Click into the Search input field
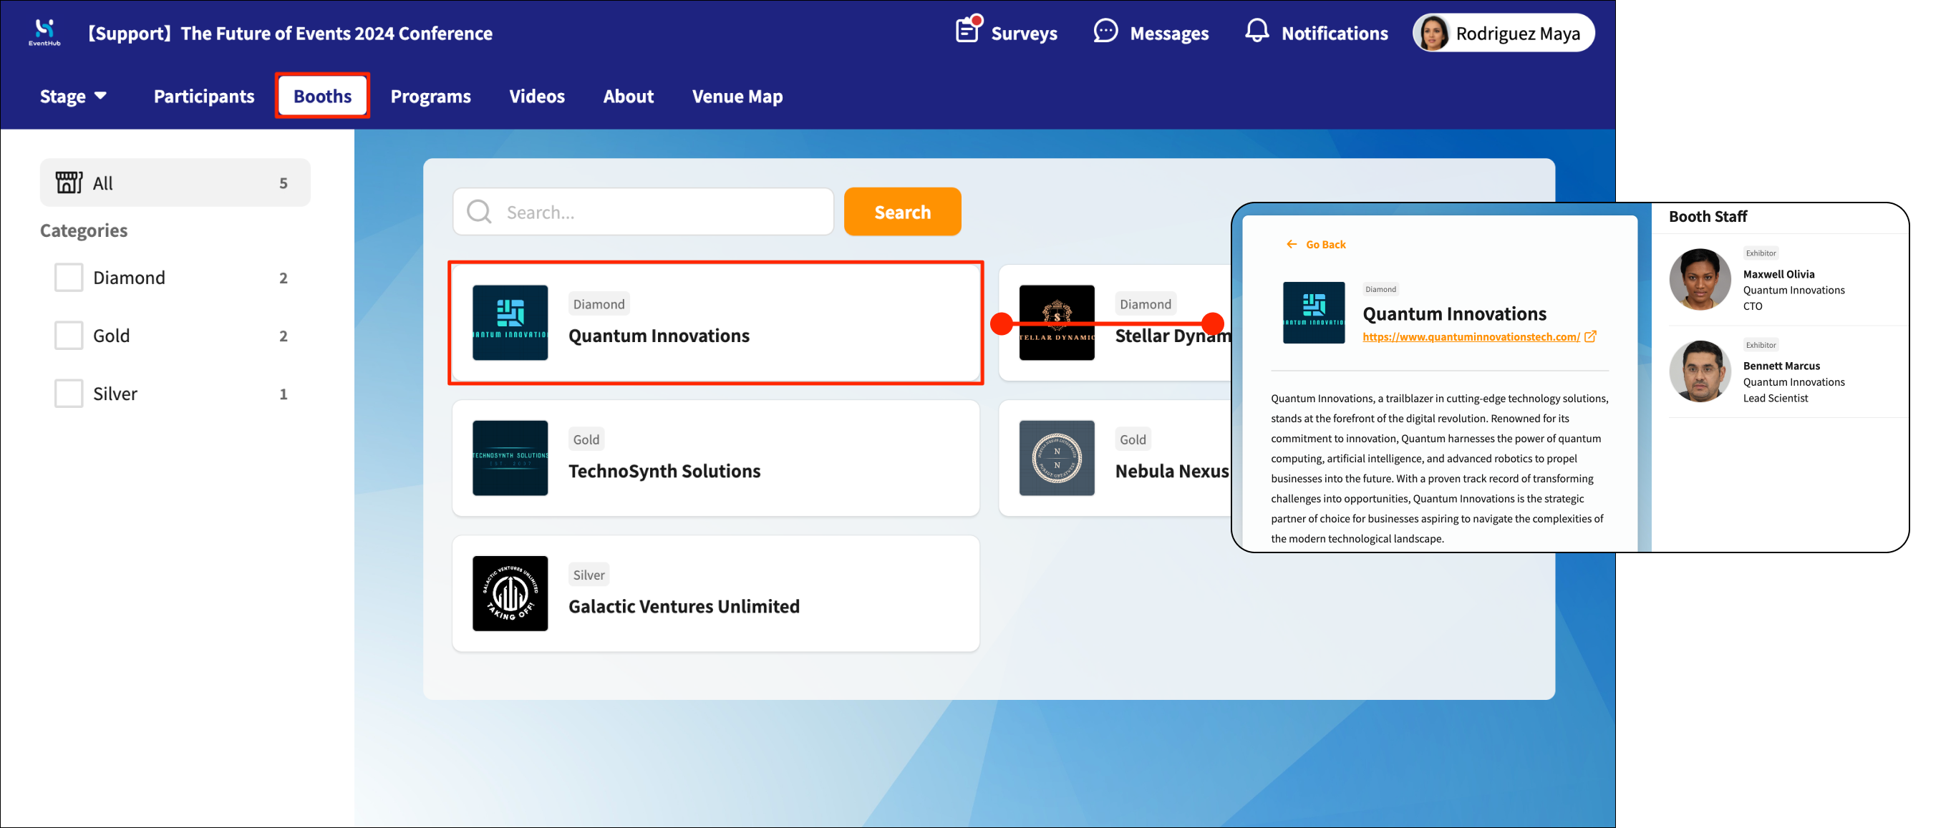The height and width of the screenshot is (828, 1956). tap(643, 212)
